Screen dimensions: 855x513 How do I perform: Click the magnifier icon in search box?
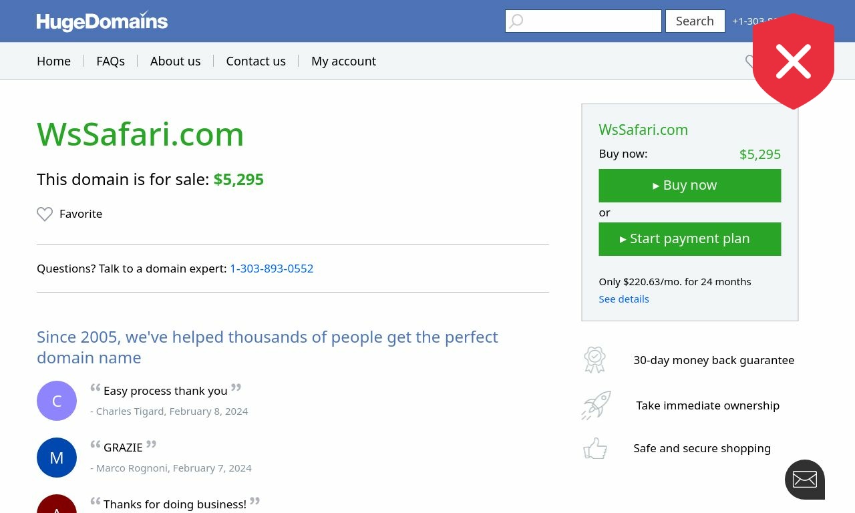click(x=516, y=21)
